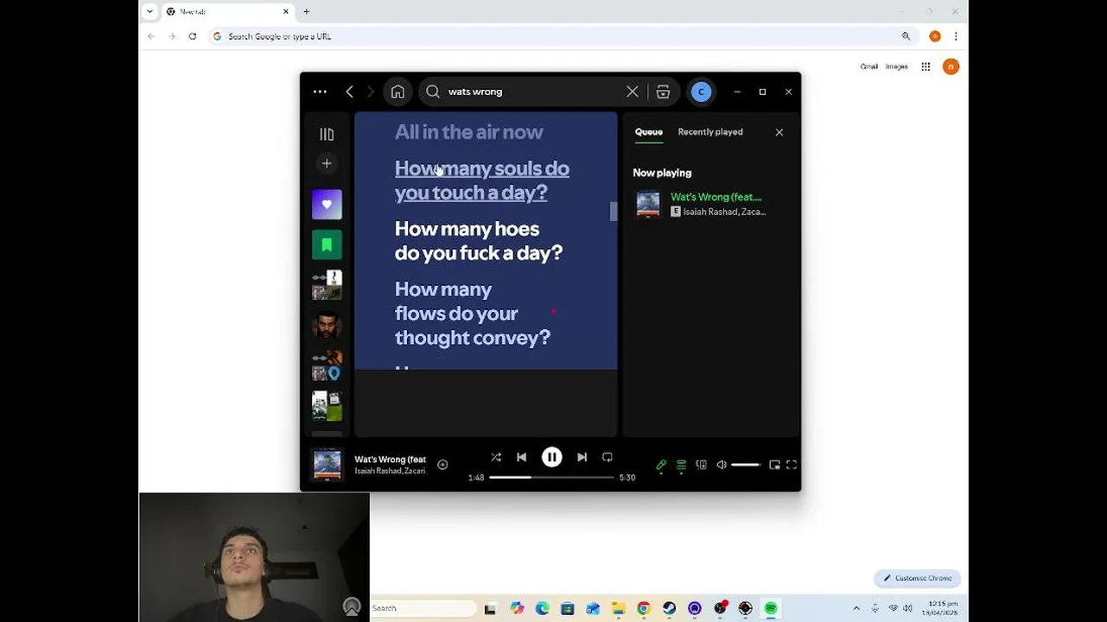Open Chrome's tab search dropdown
This screenshot has height=622, width=1107.
pyautogui.click(x=150, y=11)
